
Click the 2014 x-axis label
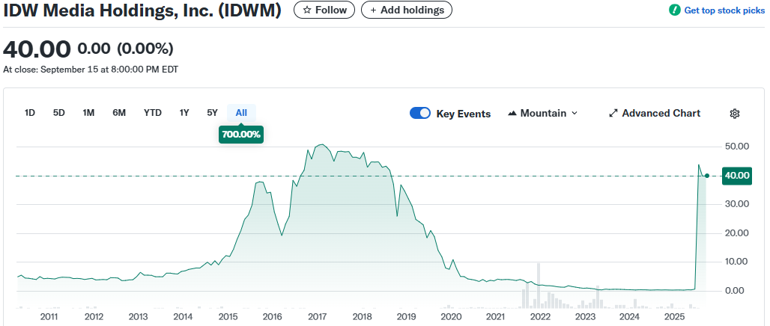click(x=184, y=317)
